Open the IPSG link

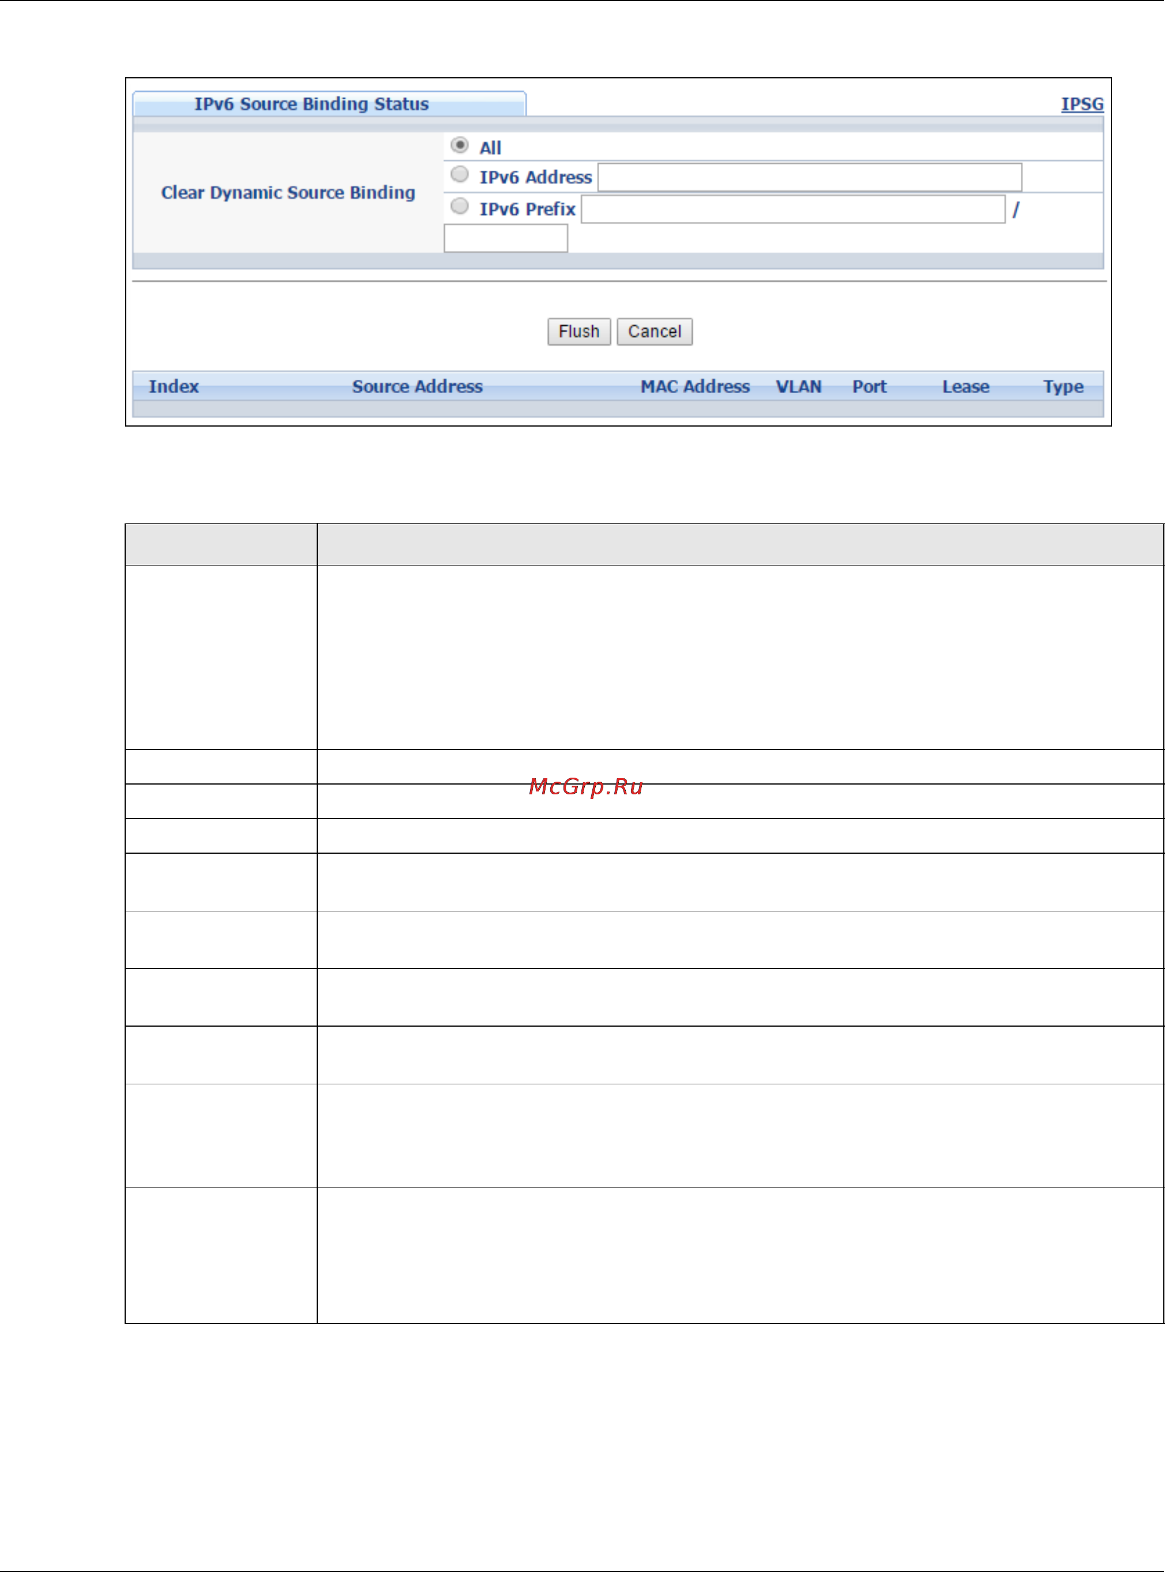click(x=1082, y=104)
